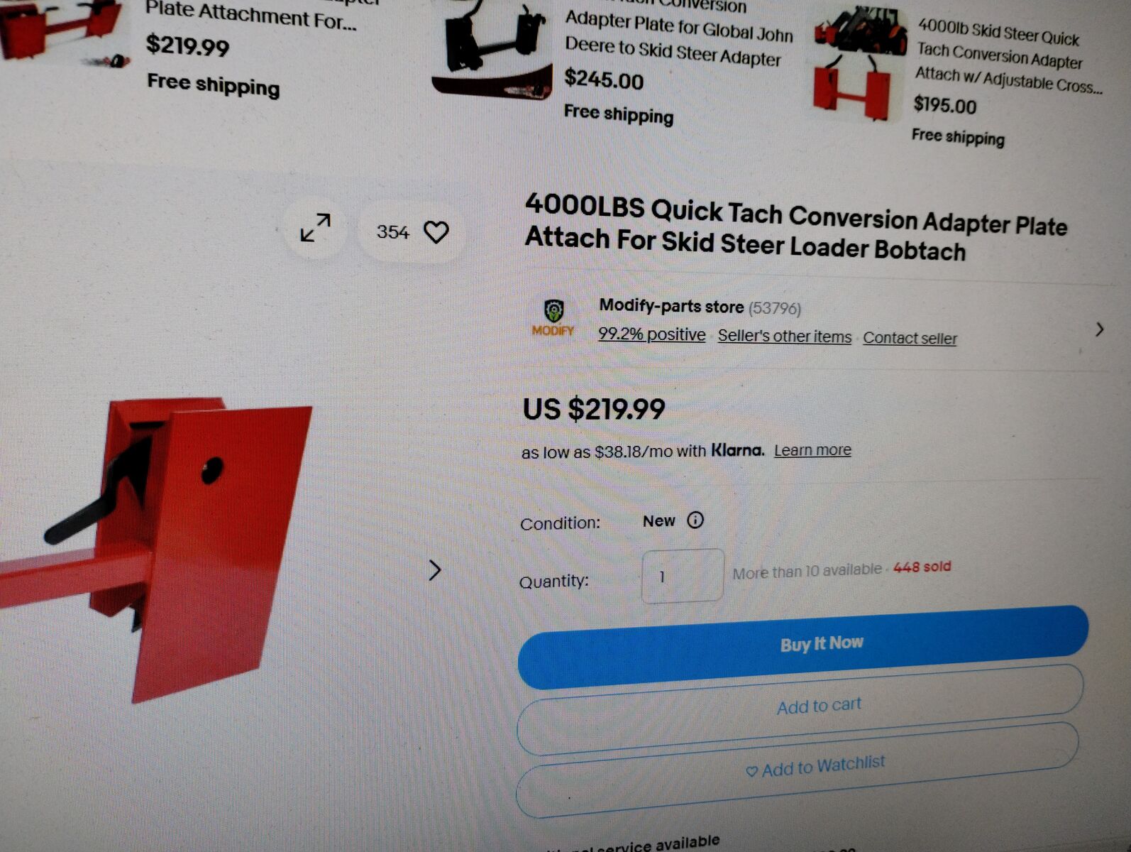Screen dimensions: 1131x852
Task: Open Klarna Learn more link
Action: (812, 450)
